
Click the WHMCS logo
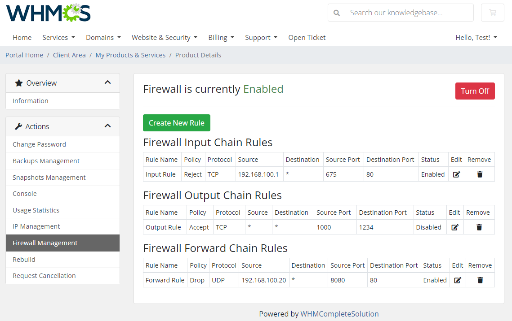48,13
